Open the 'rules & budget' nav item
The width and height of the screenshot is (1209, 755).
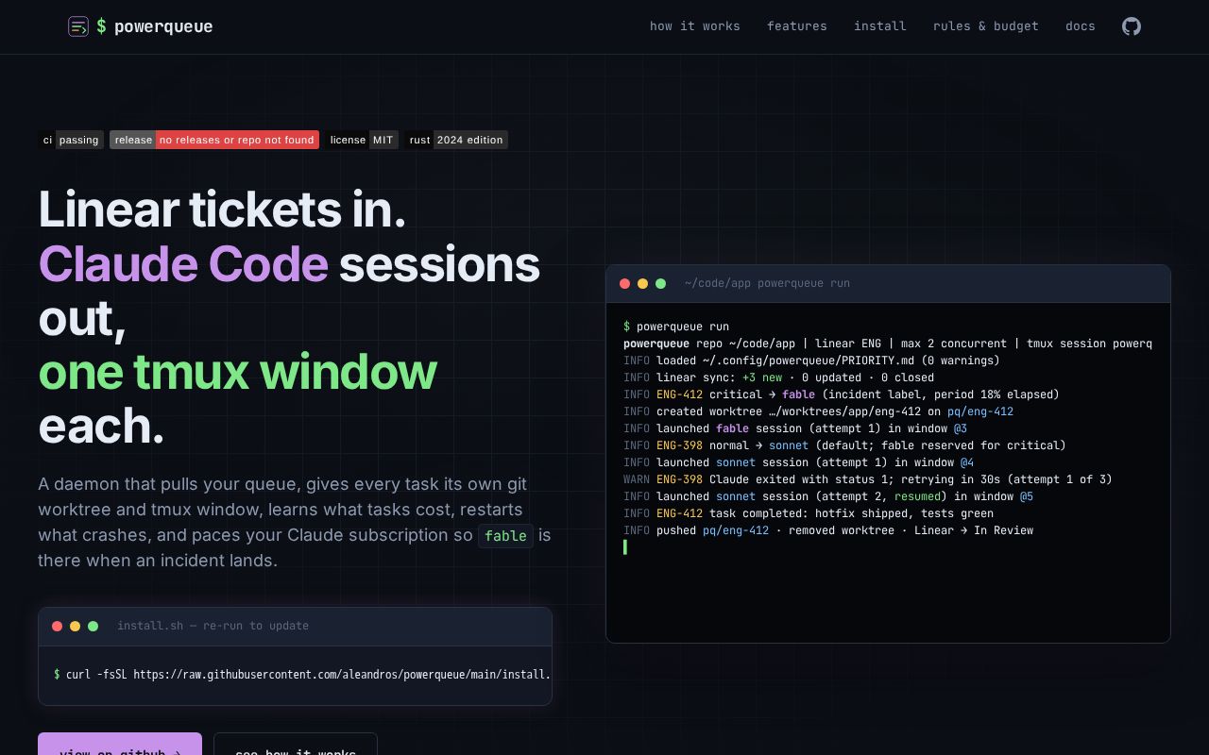(x=986, y=26)
